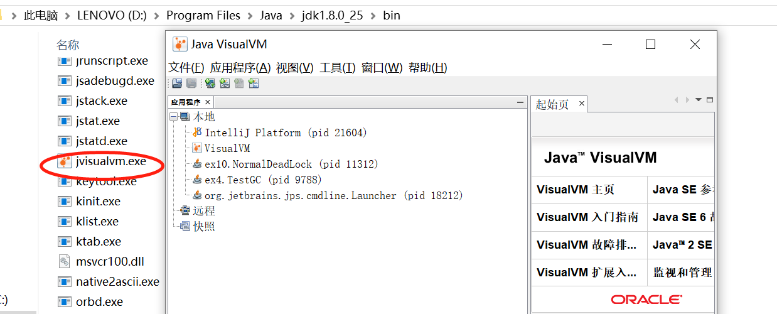Click the Java VisualVM title bar logo icon
This screenshot has width=777, height=314.
[180, 44]
